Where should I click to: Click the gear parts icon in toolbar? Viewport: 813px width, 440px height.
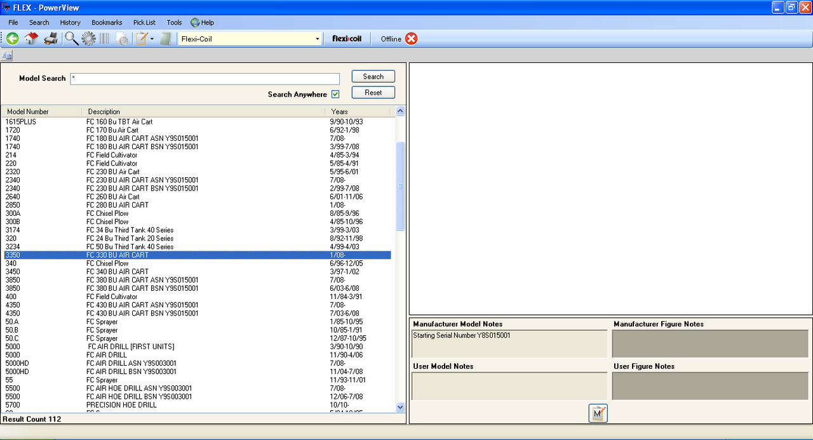pos(88,39)
